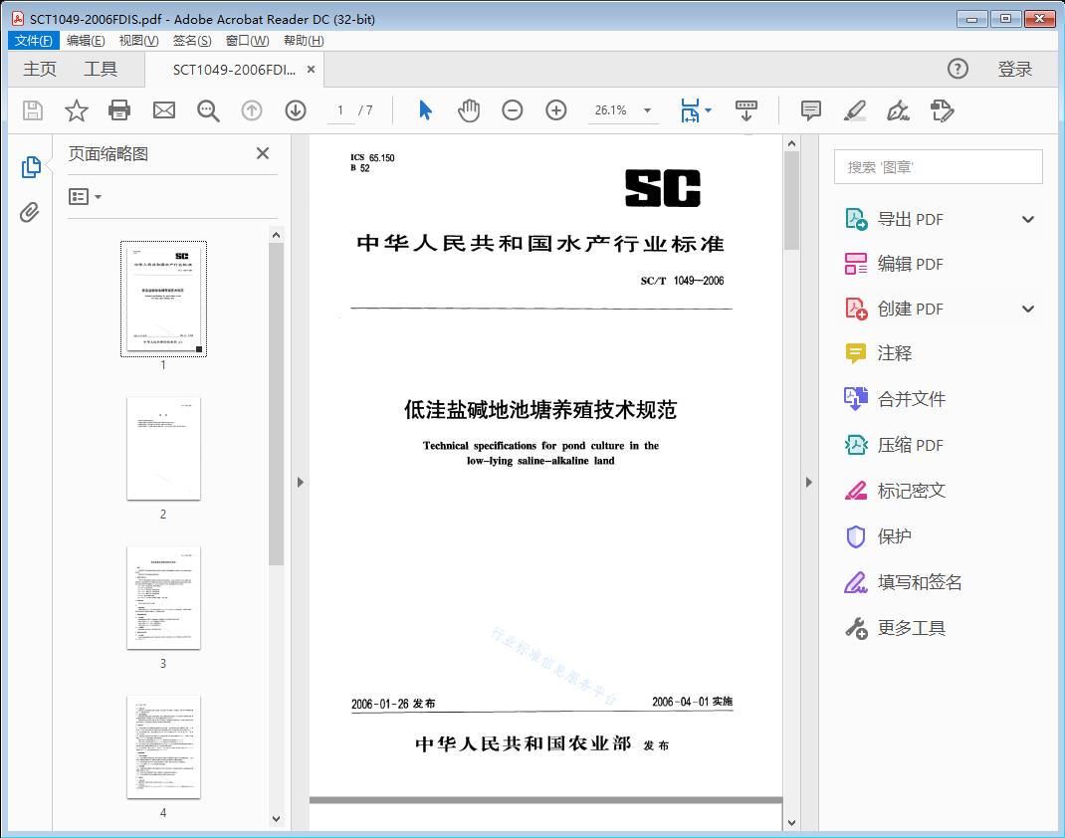Select page 3 thumbnail
The height and width of the screenshot is (838, 1065).
[x=163, y=597]
